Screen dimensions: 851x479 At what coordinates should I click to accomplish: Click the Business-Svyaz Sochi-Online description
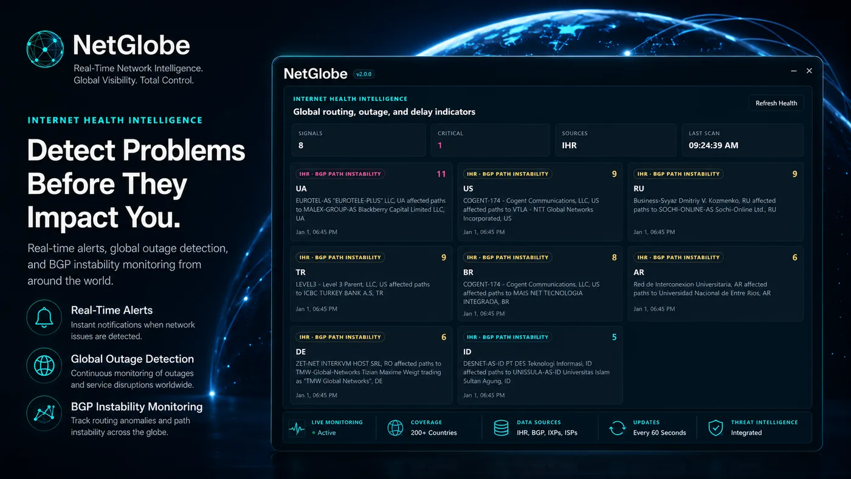[705, 205]
